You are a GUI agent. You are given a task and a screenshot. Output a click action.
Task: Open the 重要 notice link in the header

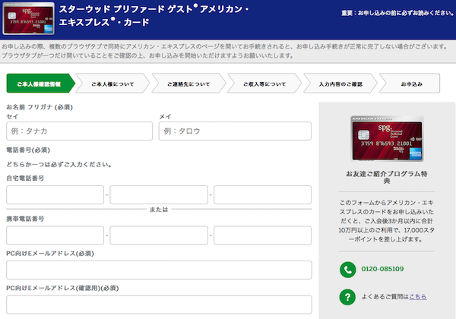pyautogui.click(x=397, y=13)
